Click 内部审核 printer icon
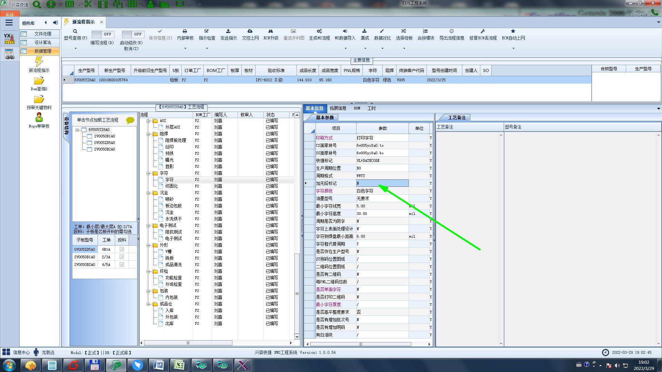This screenshot has width=662, height=372. tap(185, 31)
